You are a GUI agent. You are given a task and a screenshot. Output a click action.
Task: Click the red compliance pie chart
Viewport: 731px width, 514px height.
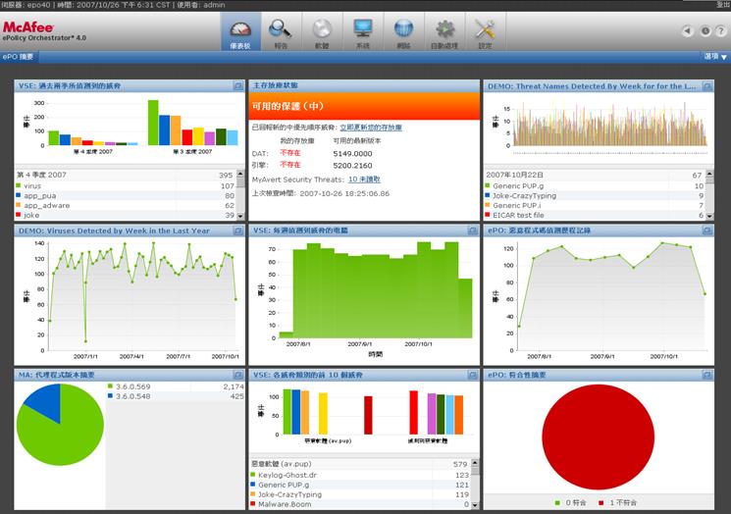[x=599, y=437]
